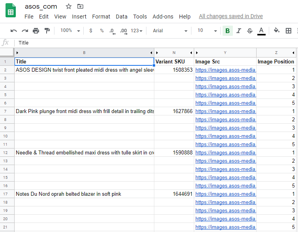Open the Tools menu
298x232 pixels.
pos(140,17)
